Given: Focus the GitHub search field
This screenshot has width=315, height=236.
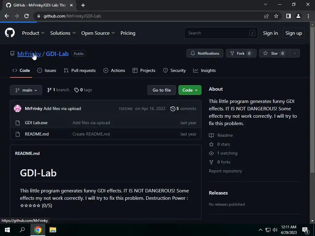Looking at the screenshot, I should [221, 33].
